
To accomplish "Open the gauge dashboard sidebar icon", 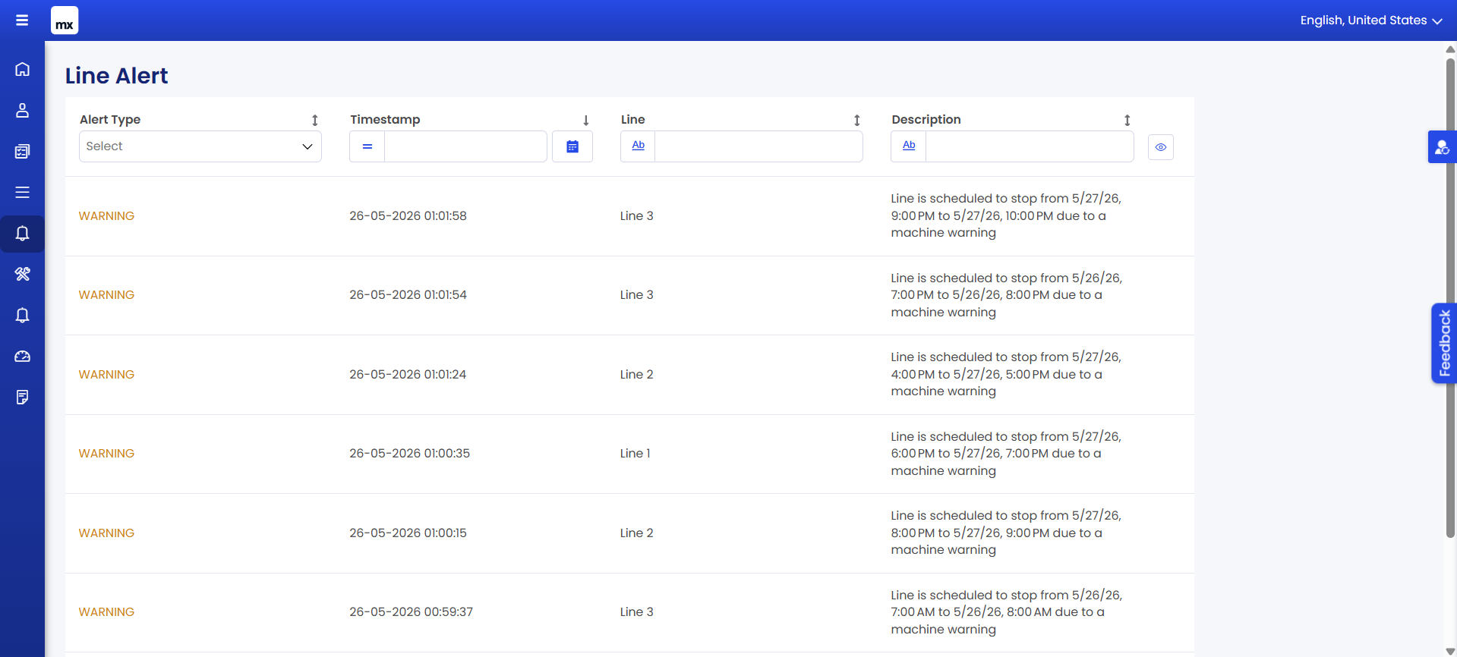I will click(22, 356).
